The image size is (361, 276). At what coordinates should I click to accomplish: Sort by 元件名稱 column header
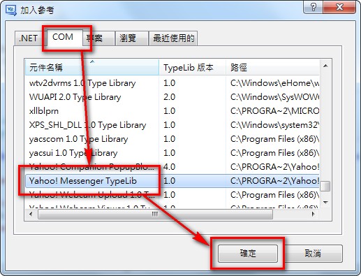(x=92, y=67)
